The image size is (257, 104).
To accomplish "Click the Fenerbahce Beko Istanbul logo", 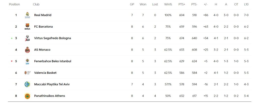I will [x=27, y=61].
